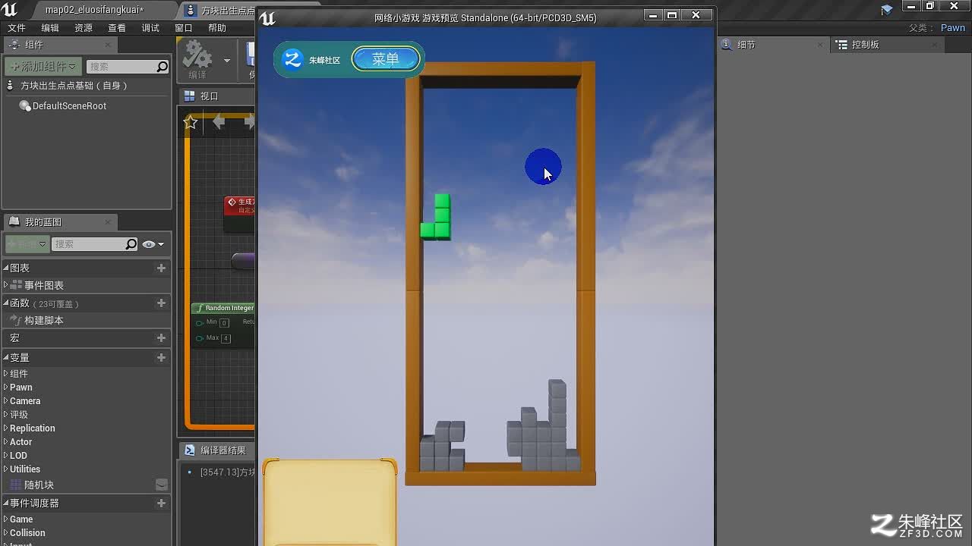Expand the Replication variable category
This screenshot has width=972, height=546.
(x=6, y=428)
